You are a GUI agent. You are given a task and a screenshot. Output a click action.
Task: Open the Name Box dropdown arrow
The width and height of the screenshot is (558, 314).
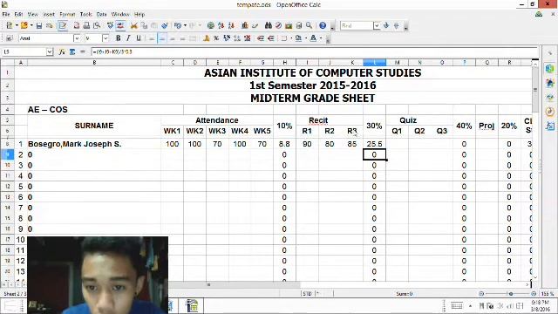50,52
